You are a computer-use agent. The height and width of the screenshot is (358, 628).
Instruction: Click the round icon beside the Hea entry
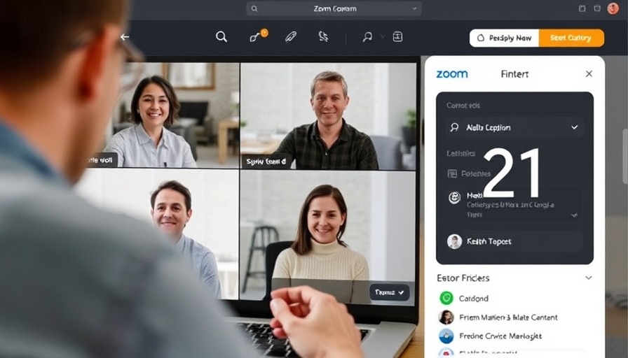[454, 197]
